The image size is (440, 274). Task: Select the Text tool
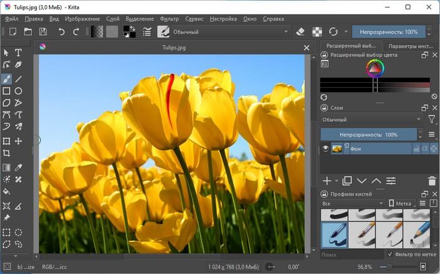coord(18,53)
